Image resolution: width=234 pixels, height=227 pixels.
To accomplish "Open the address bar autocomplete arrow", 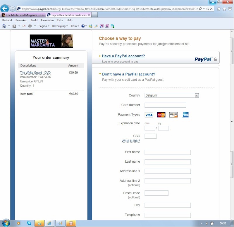I will [204, 9].
